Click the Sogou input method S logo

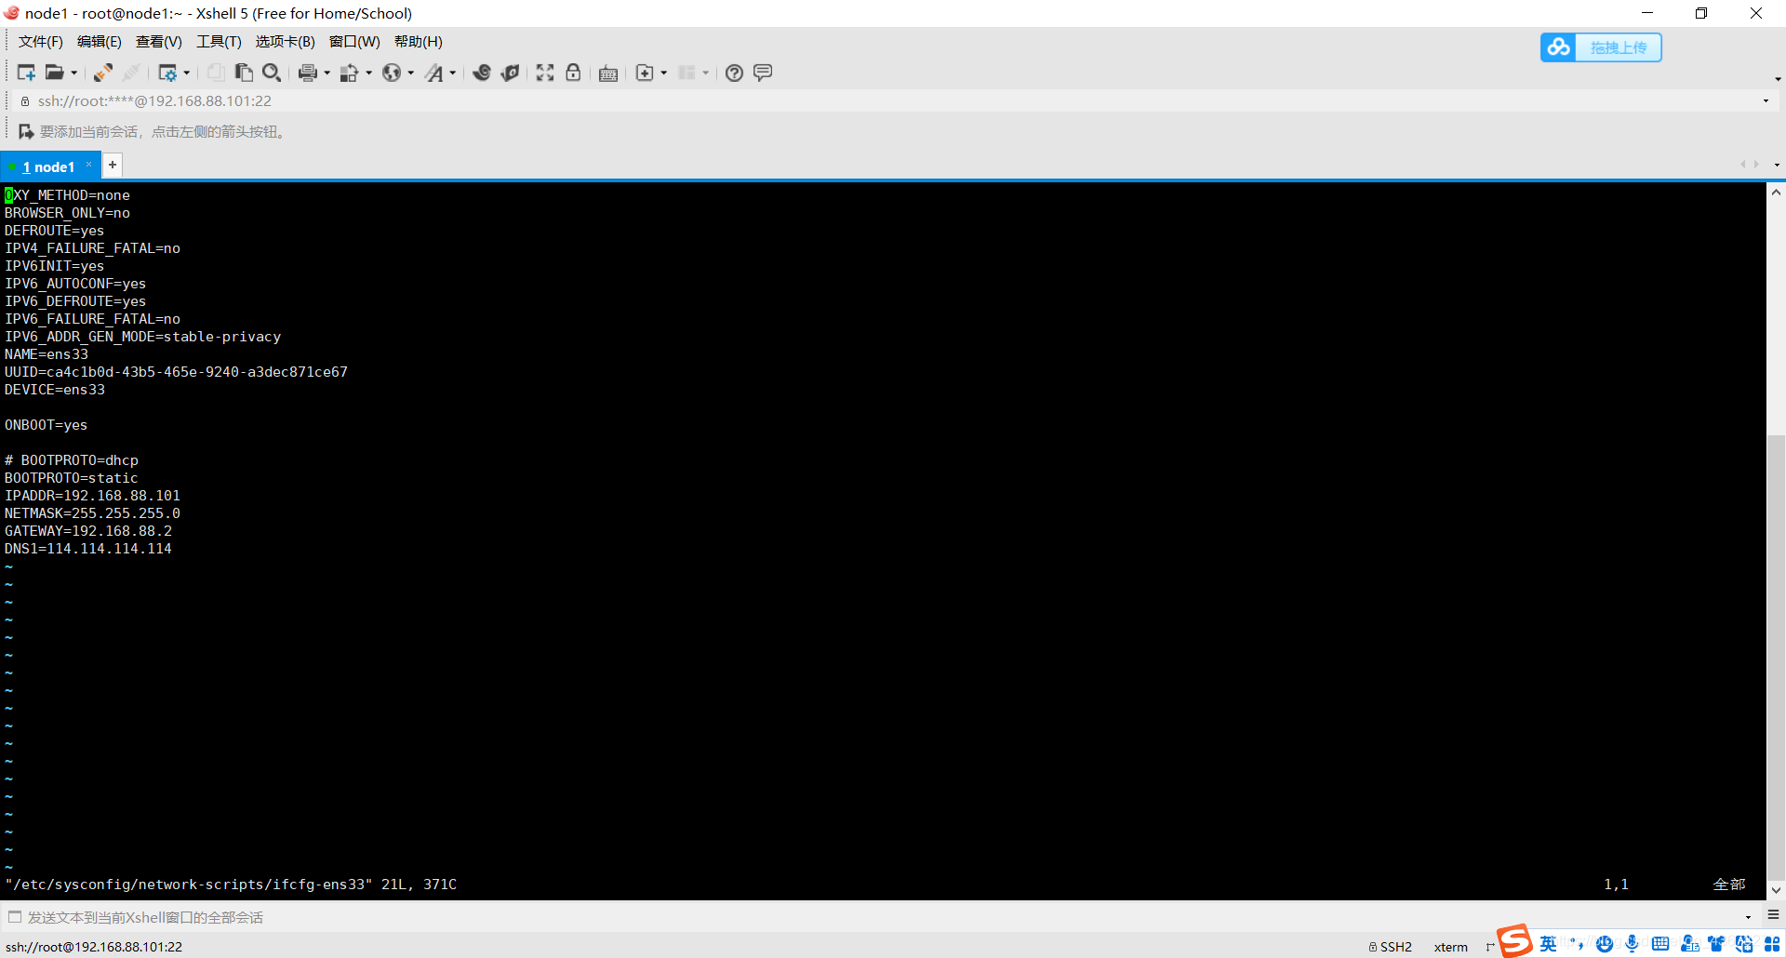click(x=1514, y=941)
